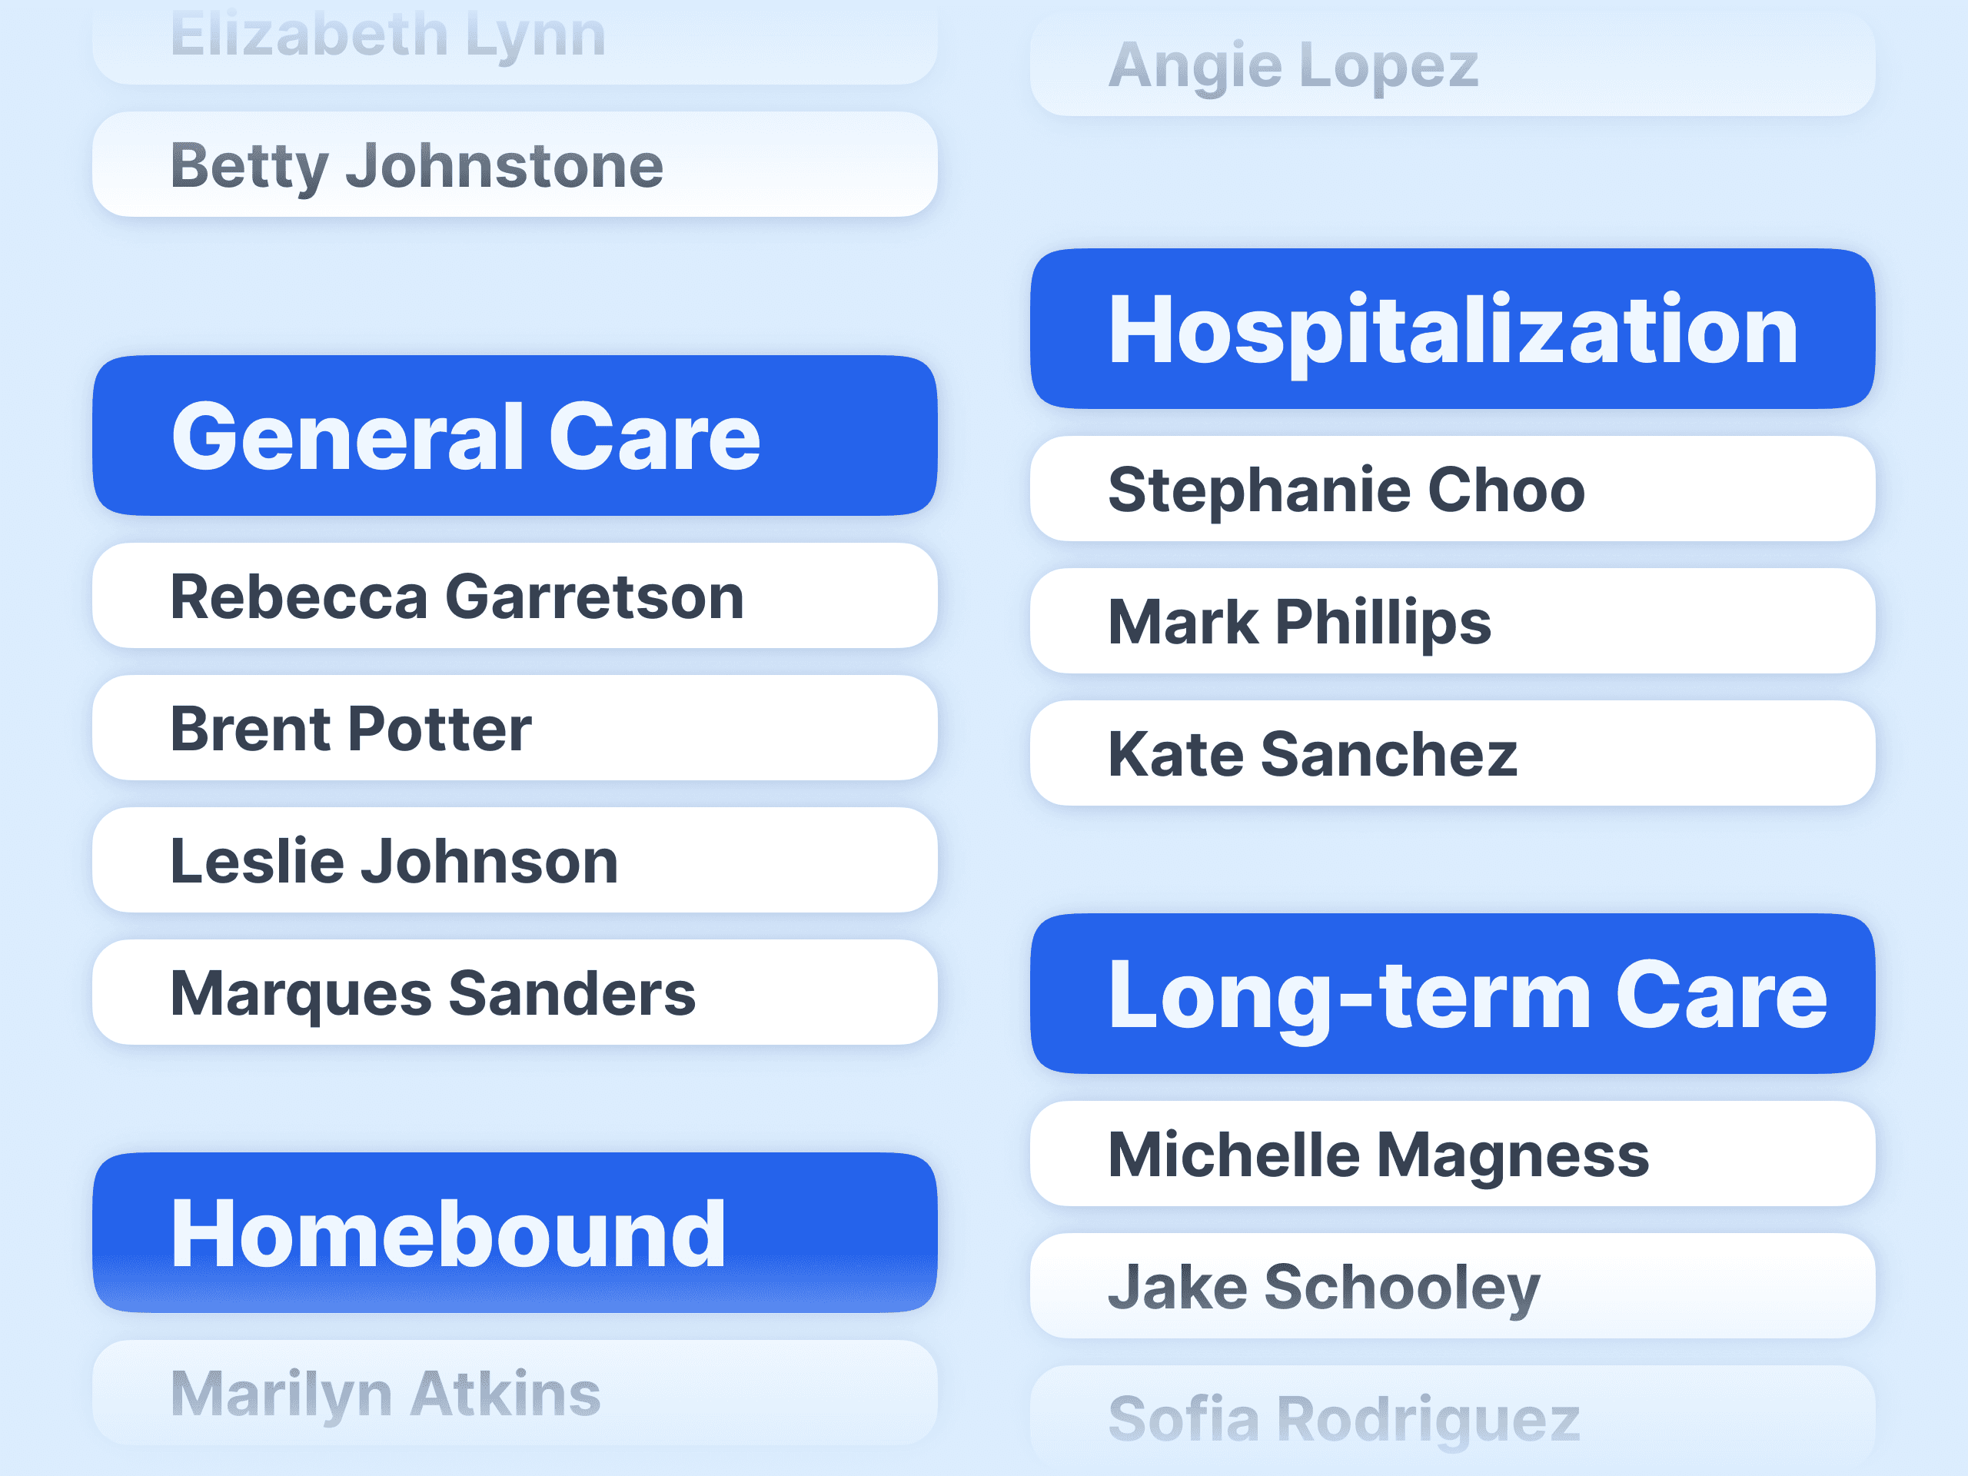Open the Hospitalization group header
Viewport: 1968px width, 1476px height.
pyautogui.click(x=1452, y=329)
